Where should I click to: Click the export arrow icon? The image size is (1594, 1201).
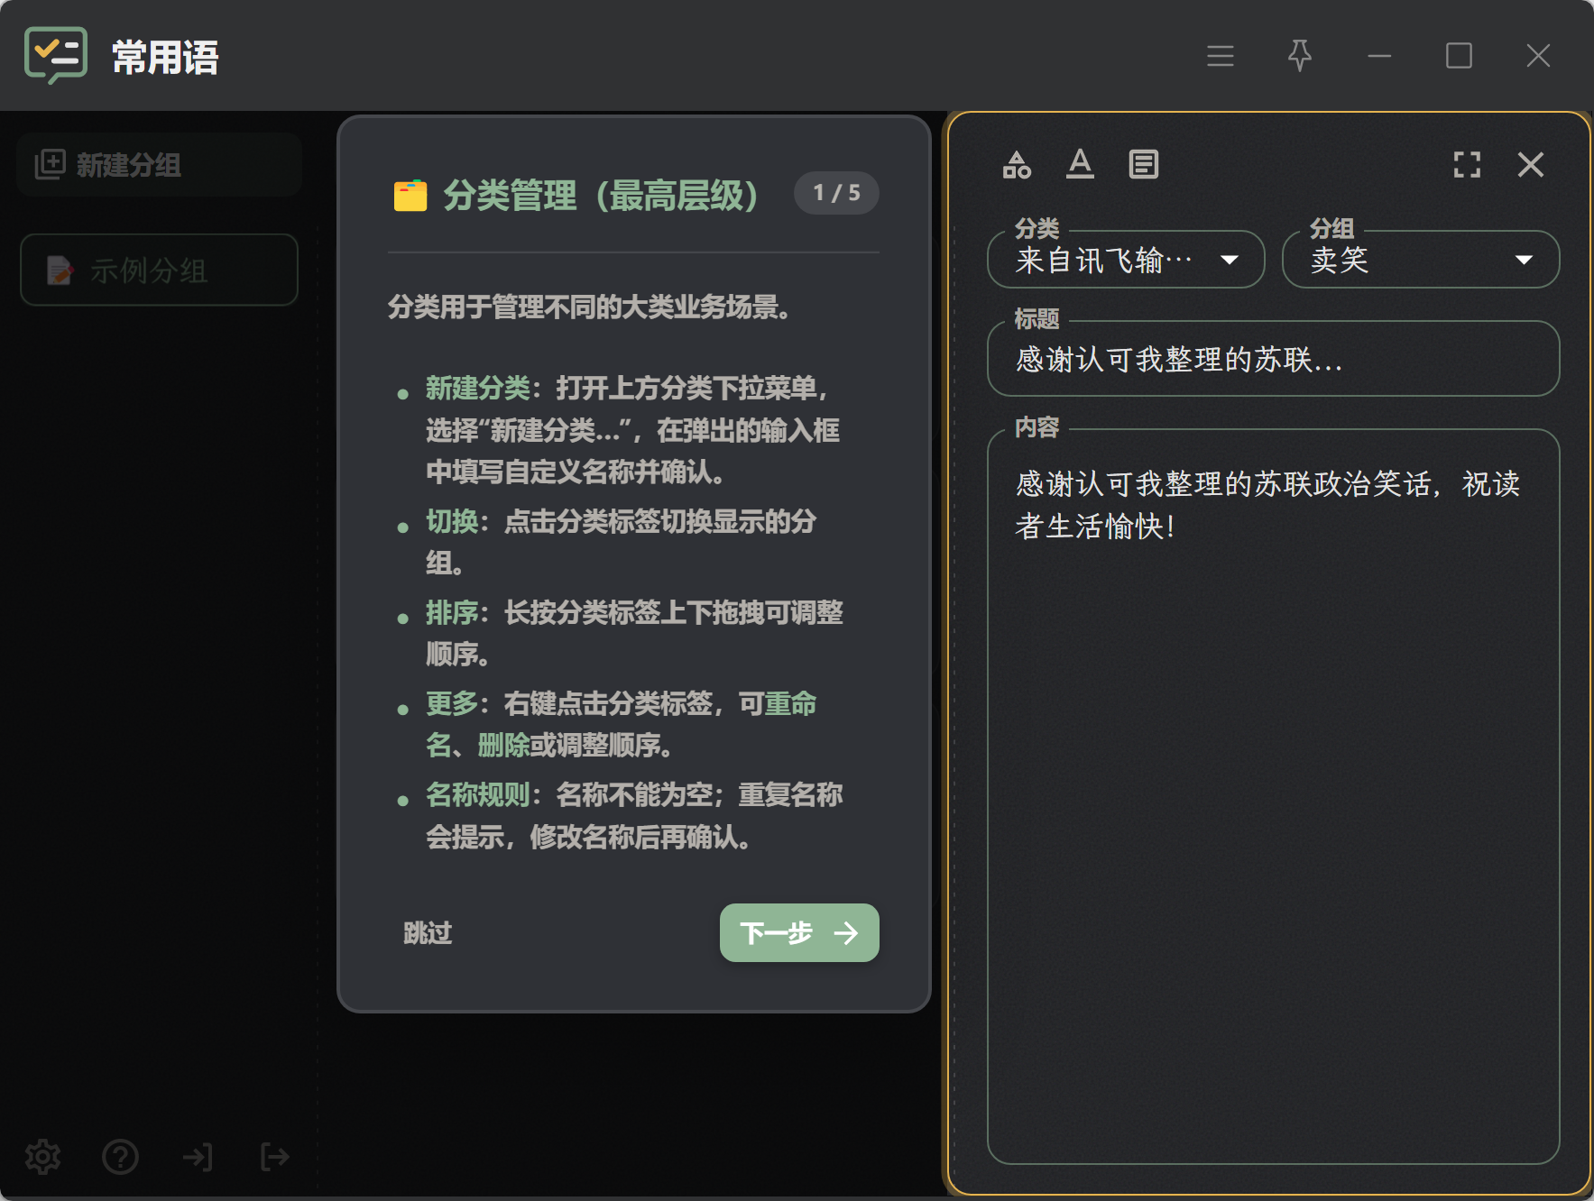tap(275, 1156)
